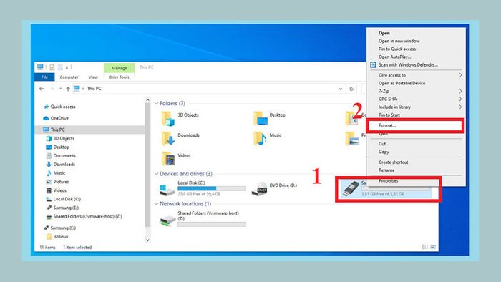The image size is (501, 282).
Task: Click the Back navigation arrow
Action: point(42,89)
